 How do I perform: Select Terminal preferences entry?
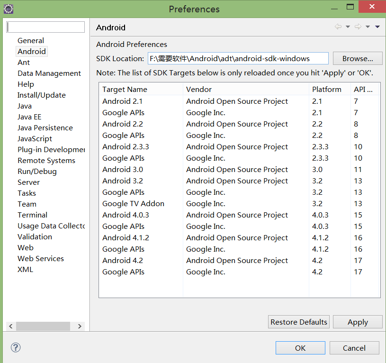(x=32, y=215)
